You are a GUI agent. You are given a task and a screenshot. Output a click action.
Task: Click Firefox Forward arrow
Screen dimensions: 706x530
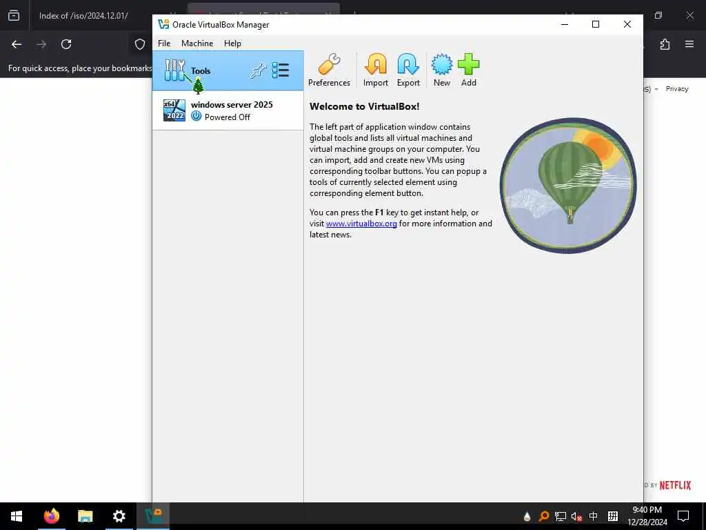pyautogui.click(x=41, y=44)
